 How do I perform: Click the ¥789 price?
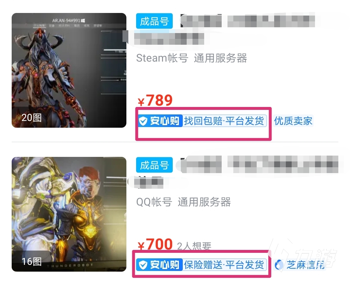point(155,100)
